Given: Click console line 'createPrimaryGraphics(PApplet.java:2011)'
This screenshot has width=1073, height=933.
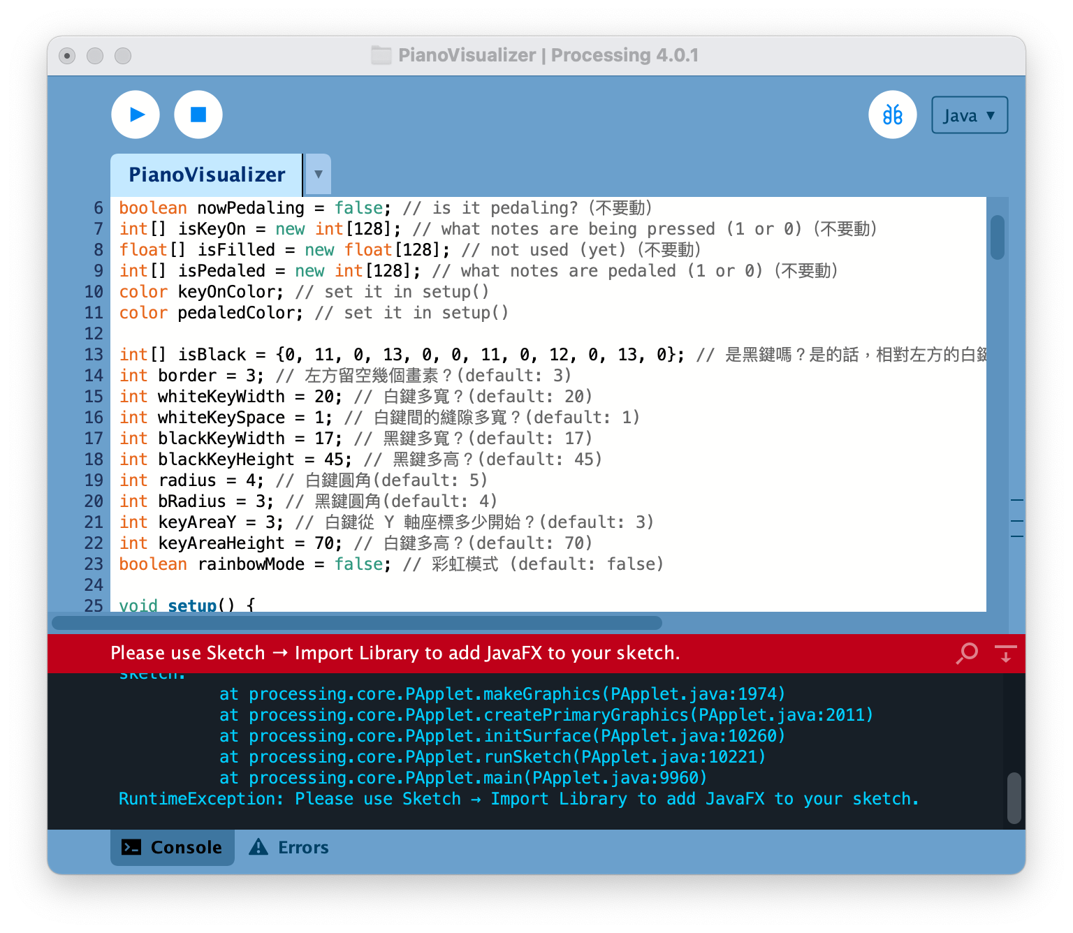Looking at the screenshot, I should tap(546, 715).
